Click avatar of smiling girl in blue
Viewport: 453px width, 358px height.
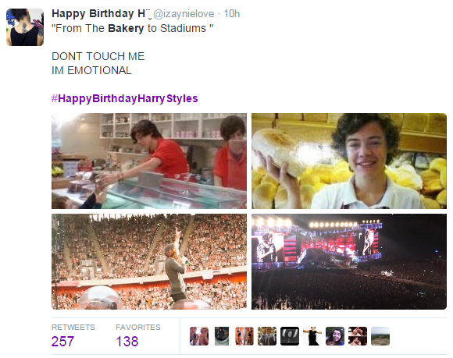[x=335, y=336]
